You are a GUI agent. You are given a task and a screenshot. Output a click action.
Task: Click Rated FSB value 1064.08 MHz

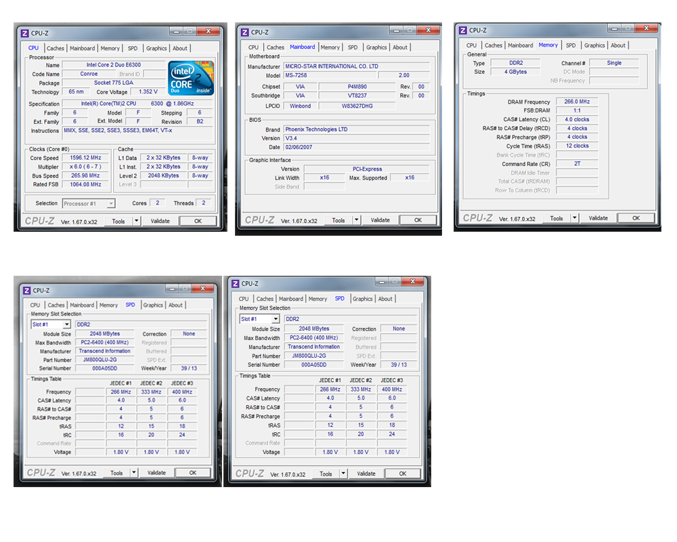[85, 184]
